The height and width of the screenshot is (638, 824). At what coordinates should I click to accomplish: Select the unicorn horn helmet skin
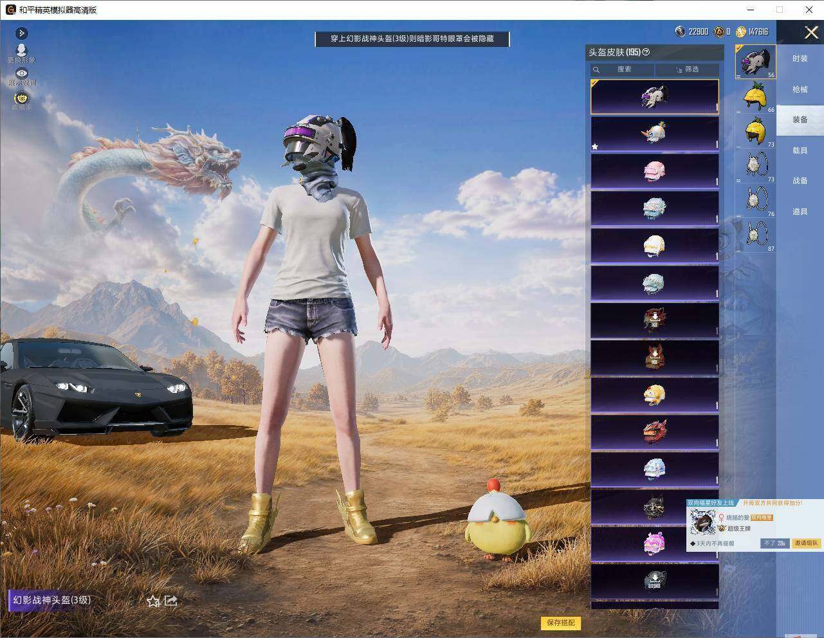tap(655, 134)
